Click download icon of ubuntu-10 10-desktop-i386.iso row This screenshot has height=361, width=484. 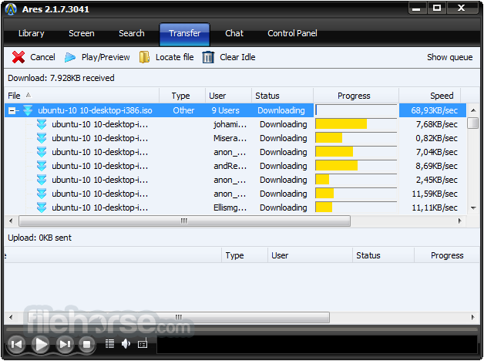(x=28, y=110)
